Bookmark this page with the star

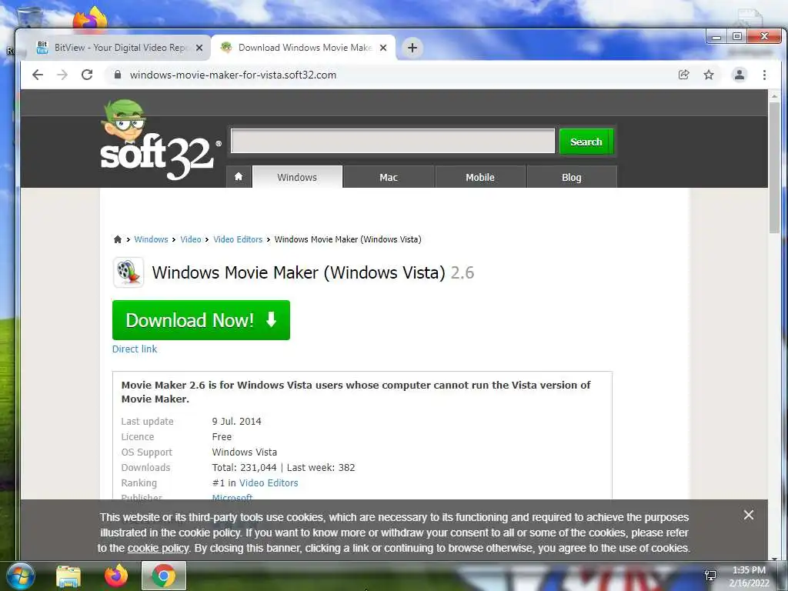click(709, 75)
